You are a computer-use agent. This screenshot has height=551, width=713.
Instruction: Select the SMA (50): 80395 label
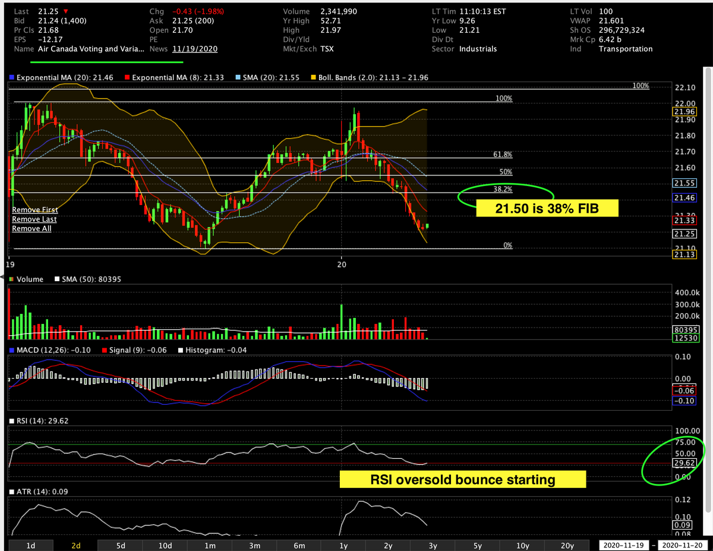coord(92,279)
